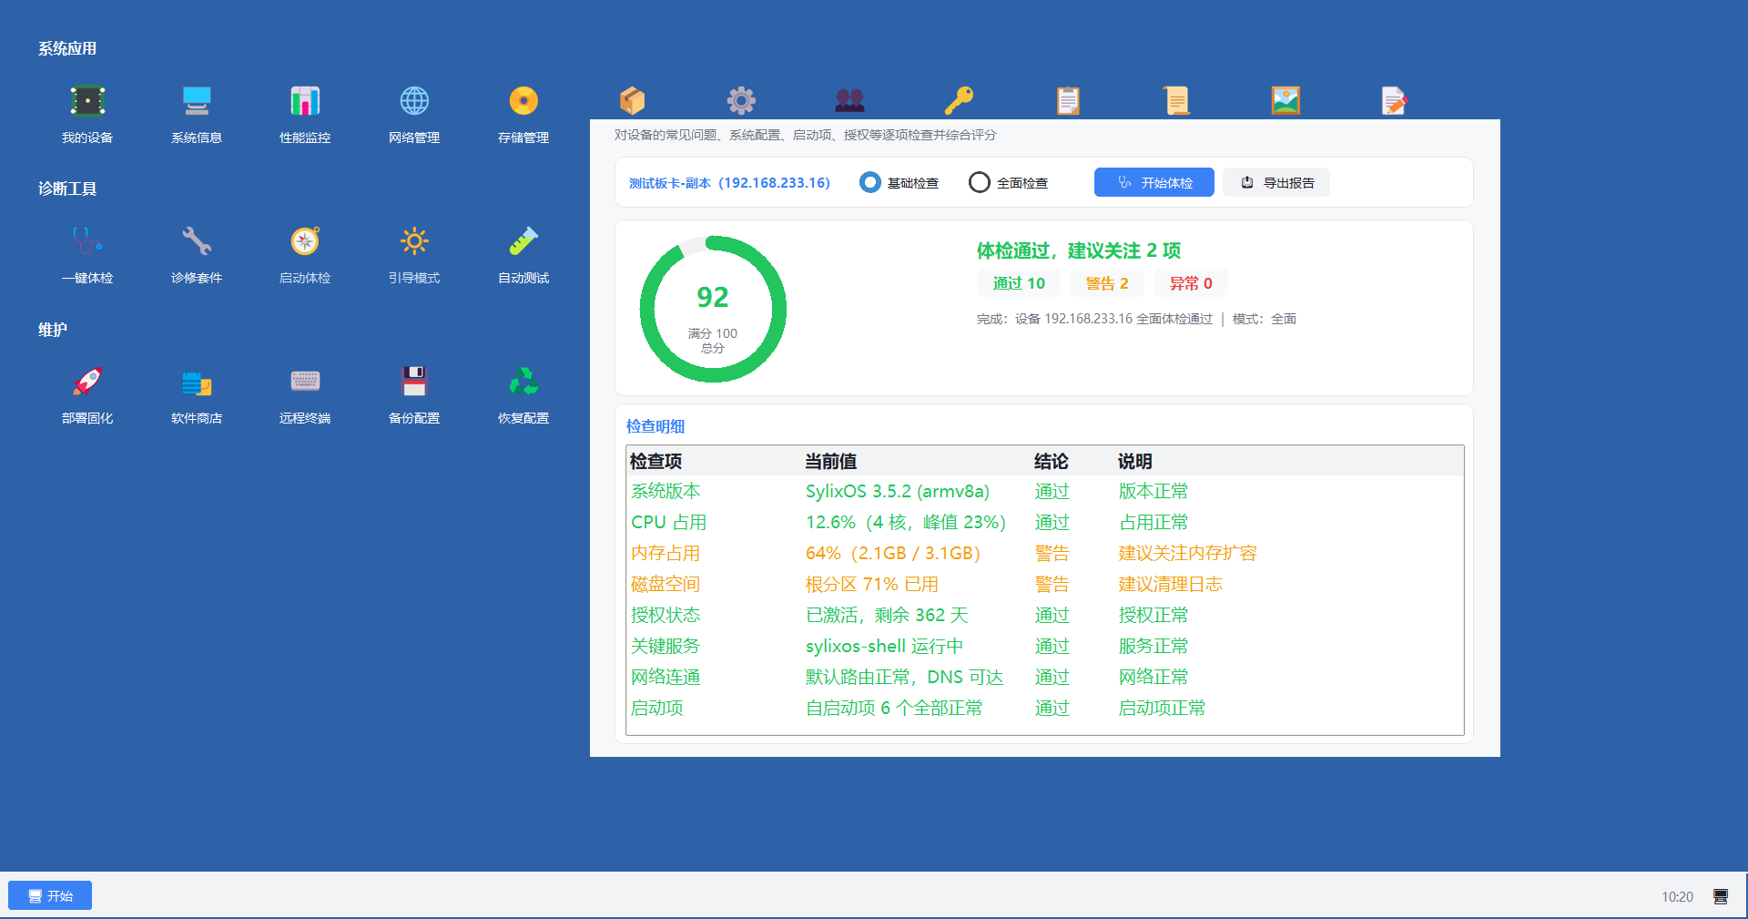The width and height of the screenshot is (1748, 919).
Task: Select the 内存占用 row
Action: coord(1045,554)
